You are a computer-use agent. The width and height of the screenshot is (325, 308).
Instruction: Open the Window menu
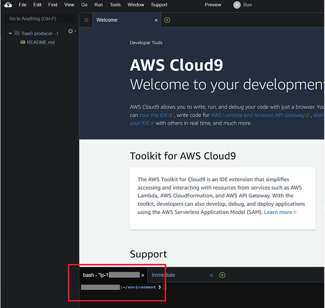[136, 5]
